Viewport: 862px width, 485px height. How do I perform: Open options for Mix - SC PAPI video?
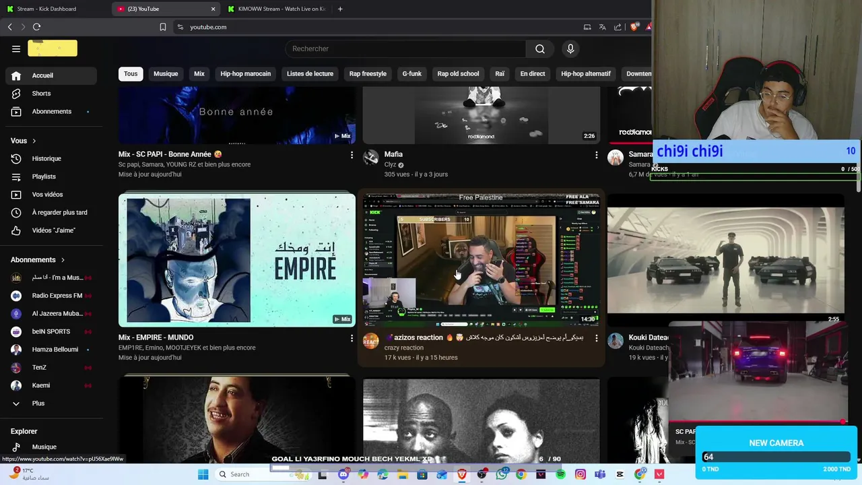352,155
